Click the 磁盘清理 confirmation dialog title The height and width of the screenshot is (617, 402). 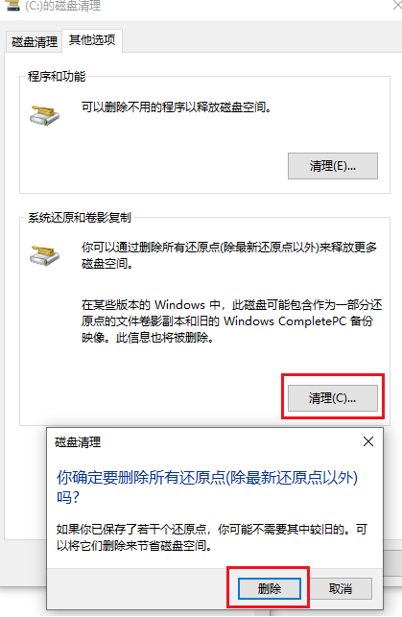78,442
